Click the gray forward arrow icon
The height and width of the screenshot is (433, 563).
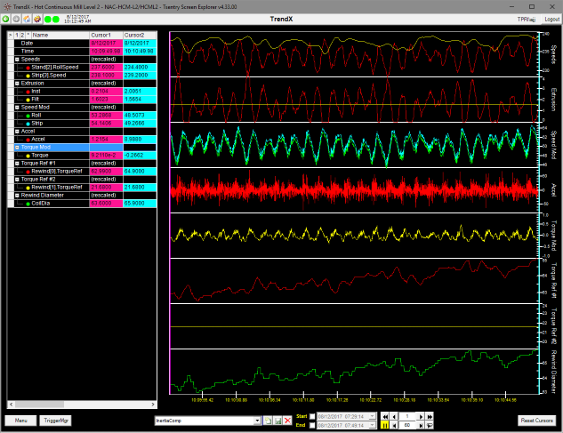click(16, 19)
